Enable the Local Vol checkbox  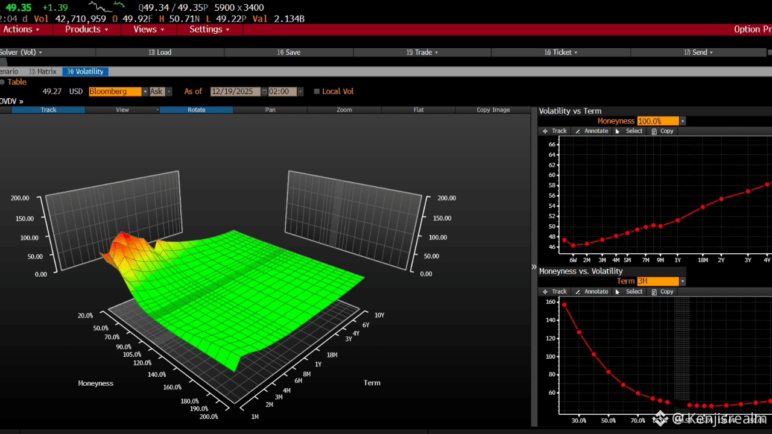(x=317, y=92)
